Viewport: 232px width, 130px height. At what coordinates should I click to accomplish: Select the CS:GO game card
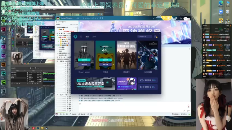[148, 55]
